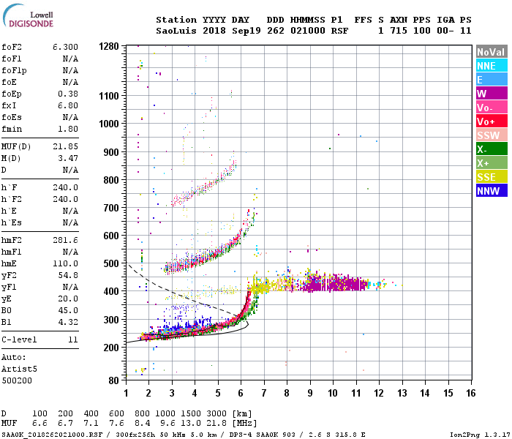The width and height of the screenshot is (512, 439).
Task: Click the 1100 height axis label
Action: [x=109, y=96]
